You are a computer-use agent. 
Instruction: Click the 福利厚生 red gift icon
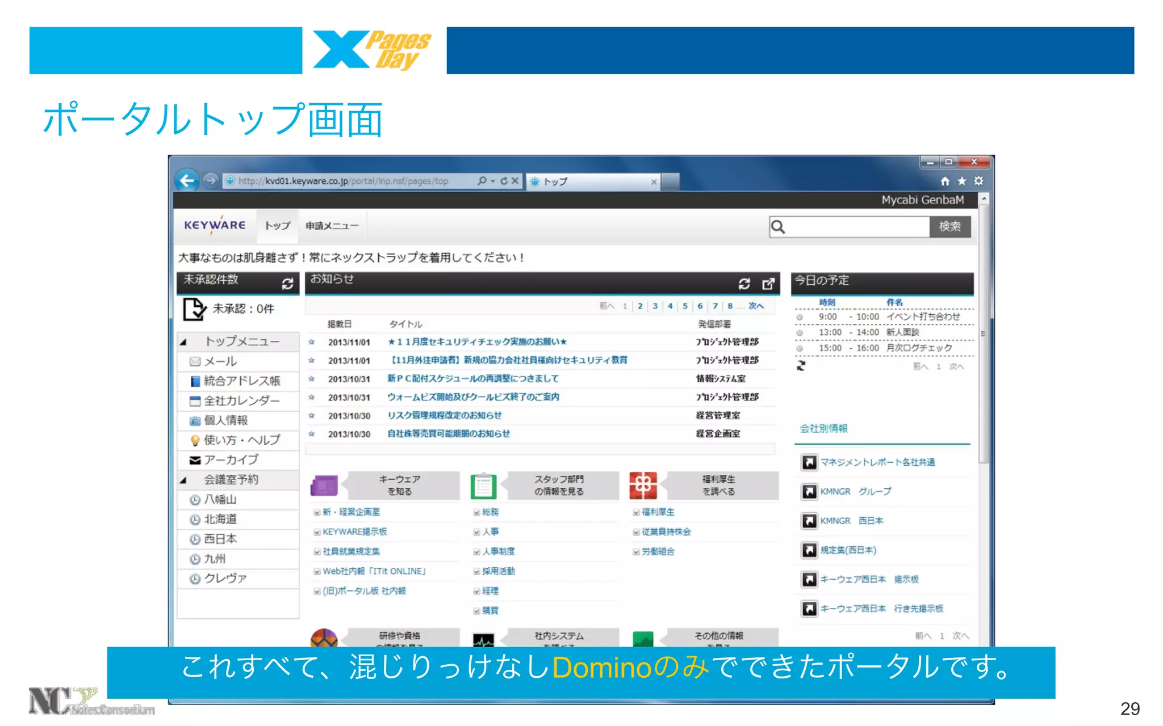(643, 486)
